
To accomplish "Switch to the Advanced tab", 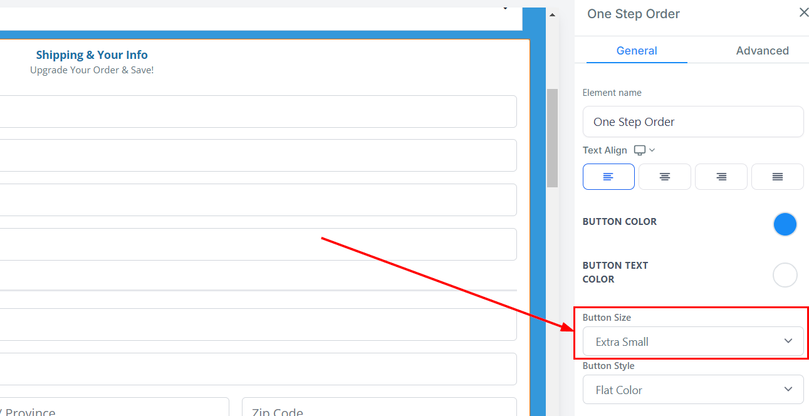I will [x=762, y=51].
